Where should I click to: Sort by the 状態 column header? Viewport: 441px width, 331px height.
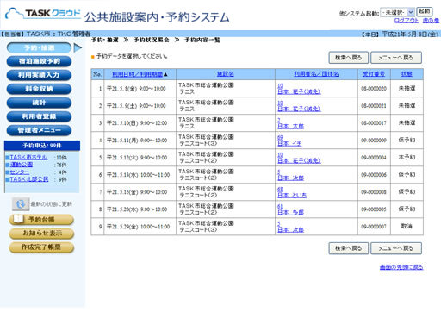pos(407,74)
